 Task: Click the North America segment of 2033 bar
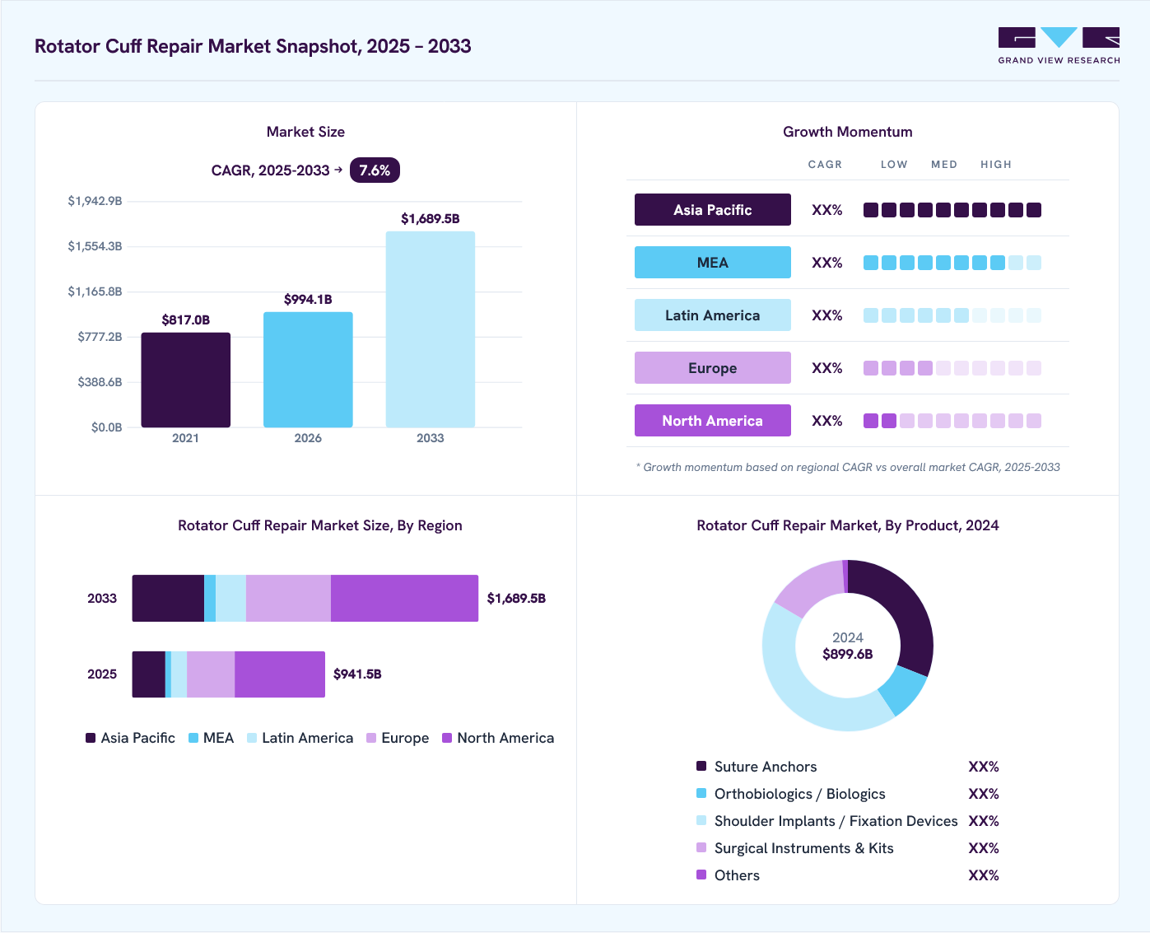(x=404, y=598)
